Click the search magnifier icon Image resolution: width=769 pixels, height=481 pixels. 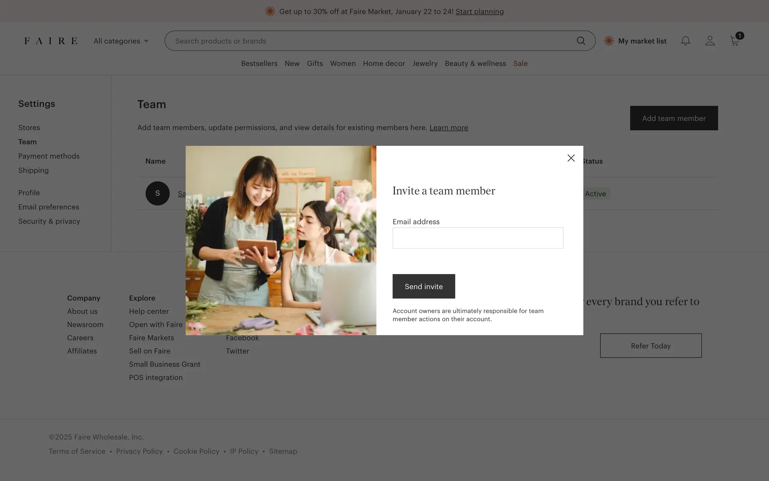[581, 41]
